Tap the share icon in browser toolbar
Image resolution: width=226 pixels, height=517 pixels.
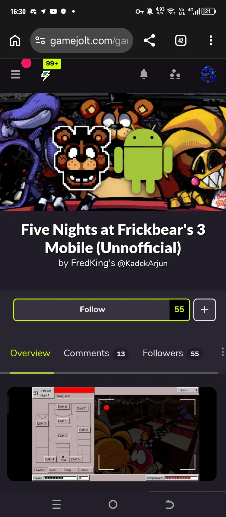(x=149, y=40)
